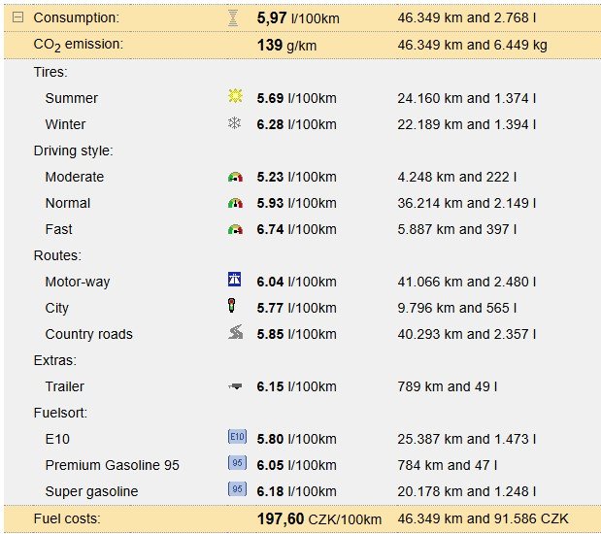
Task: Click the City row label
Action: click(x=56, y=308)
